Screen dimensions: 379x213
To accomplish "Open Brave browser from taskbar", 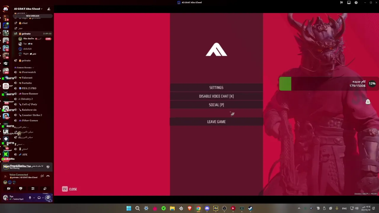I will coord(189,208).
